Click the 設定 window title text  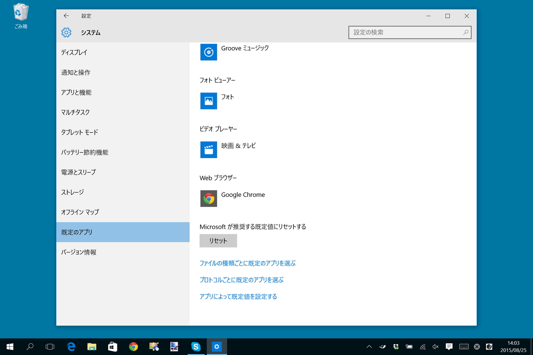click(x=86, y=16)
